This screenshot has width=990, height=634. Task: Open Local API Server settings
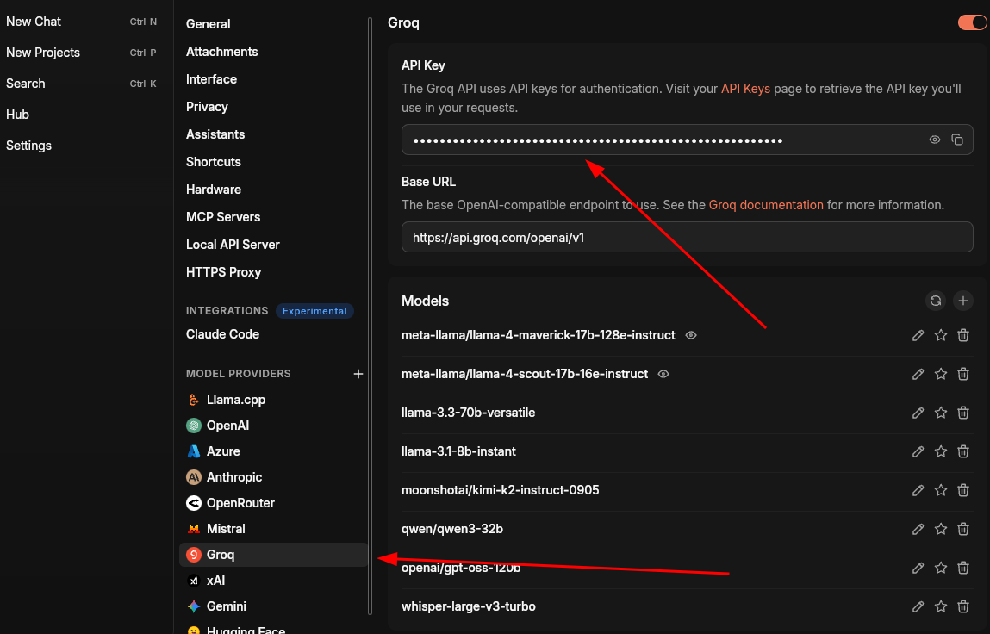(233, 245)
